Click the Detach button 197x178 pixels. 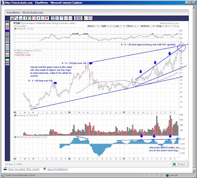[180, 164]
